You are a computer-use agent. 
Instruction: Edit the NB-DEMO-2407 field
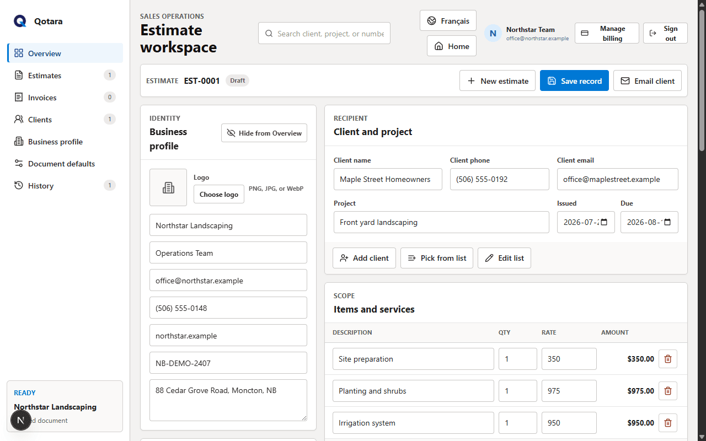coord(228,363)
